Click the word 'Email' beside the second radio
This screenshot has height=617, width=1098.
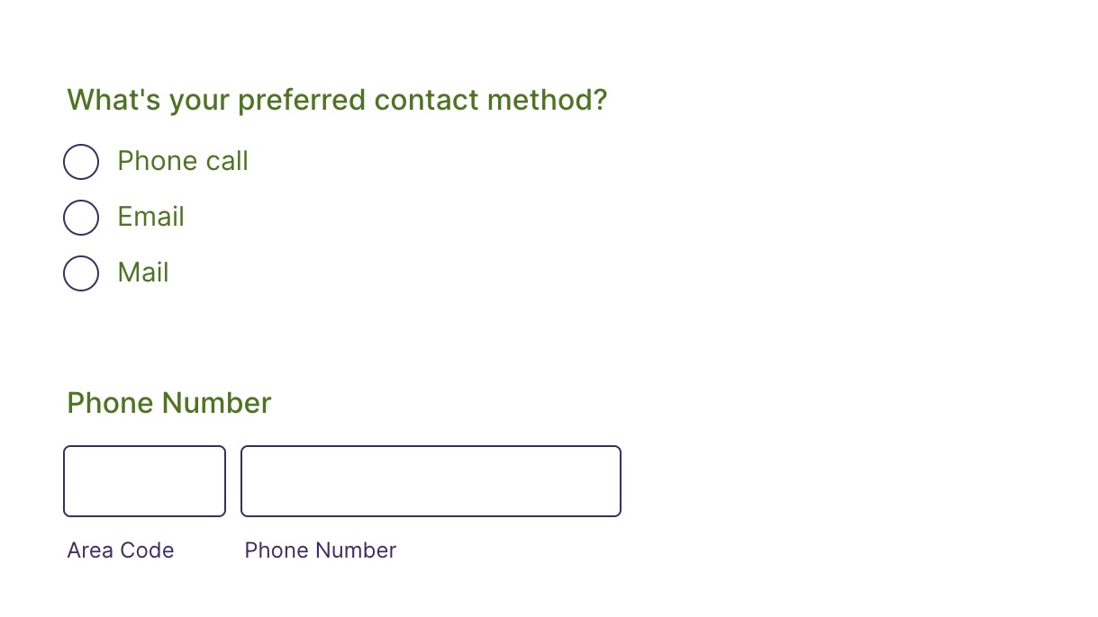(x=150, y=218)
